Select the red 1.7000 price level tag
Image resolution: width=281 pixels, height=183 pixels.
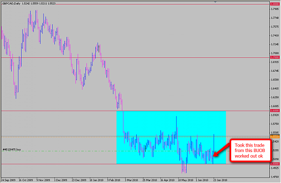click(275, 57)
